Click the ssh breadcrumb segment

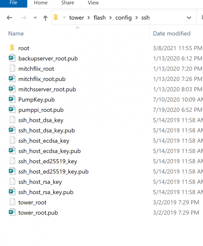point(145,18)
